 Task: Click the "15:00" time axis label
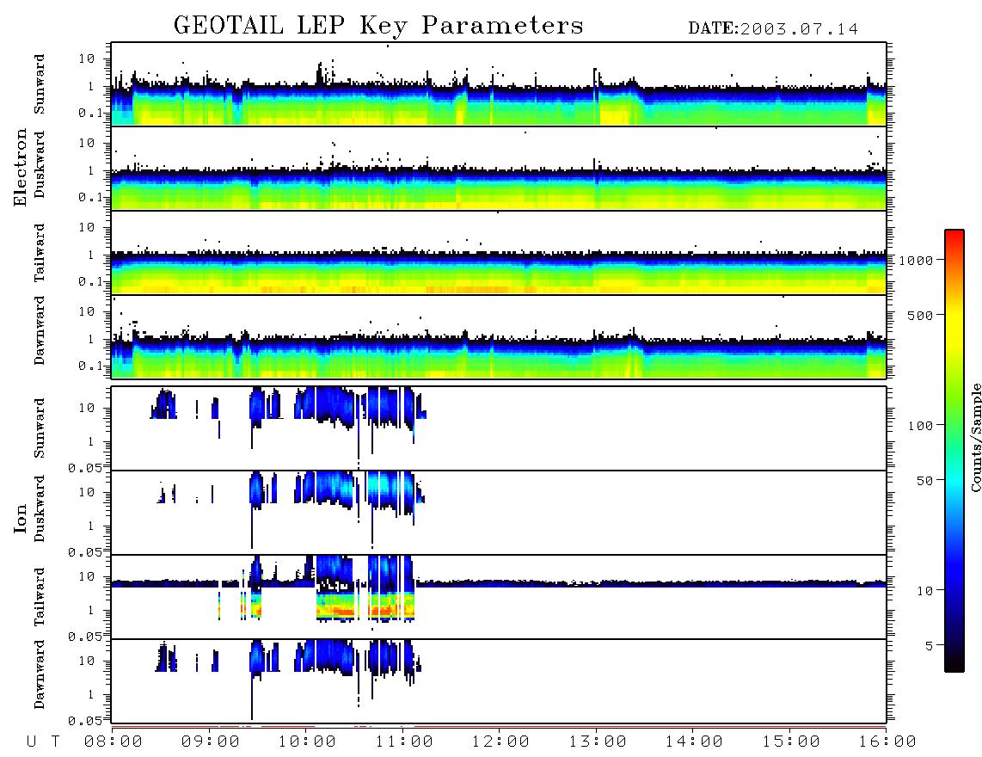click(791, 742)
